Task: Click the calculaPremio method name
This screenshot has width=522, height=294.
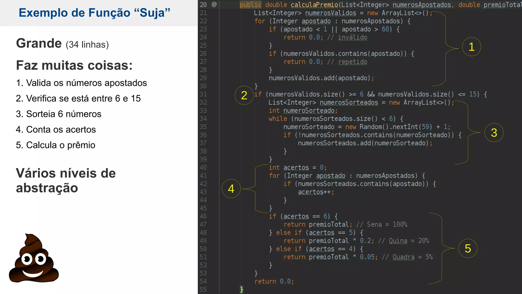Action: (x=314, y=5)
